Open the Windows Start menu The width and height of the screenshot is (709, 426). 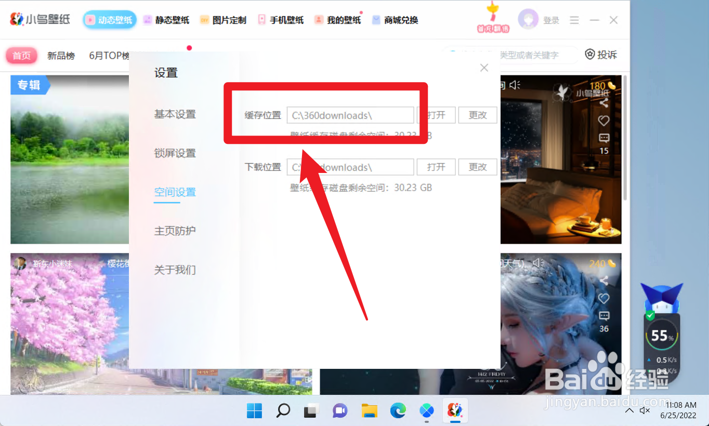pyautogui.click(x=254, y=411)
